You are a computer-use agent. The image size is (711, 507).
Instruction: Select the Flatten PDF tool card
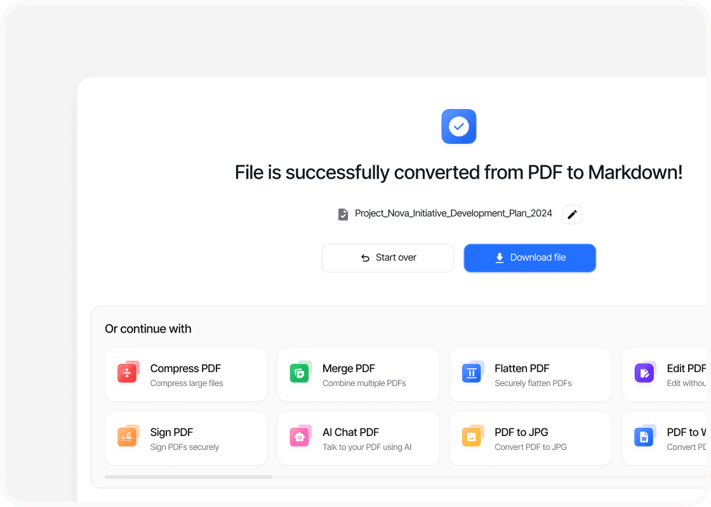coord(530,375)
